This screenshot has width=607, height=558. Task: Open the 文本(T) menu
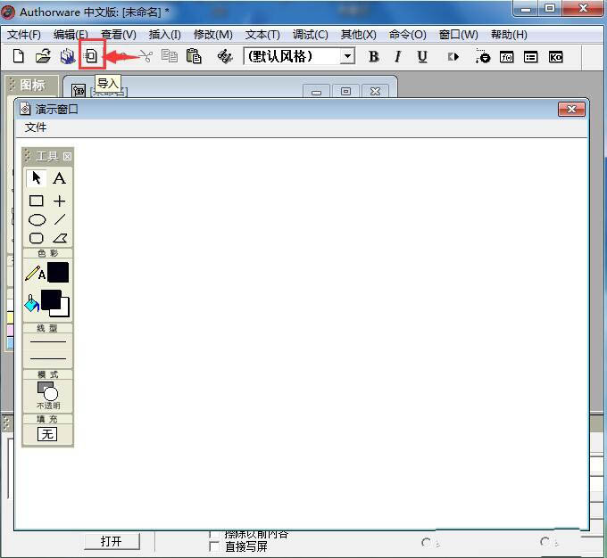(x=262, y=35)
